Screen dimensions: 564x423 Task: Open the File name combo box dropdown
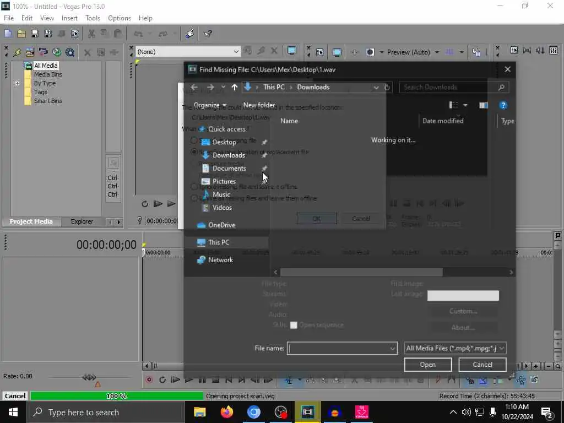pos(392,348)
